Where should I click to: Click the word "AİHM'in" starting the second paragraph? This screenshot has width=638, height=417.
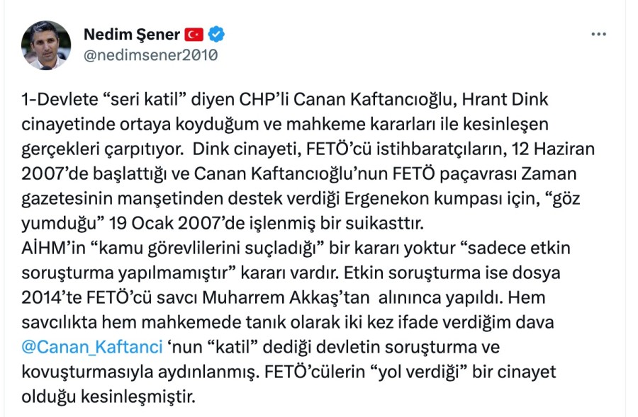click(x=51, y=248)
